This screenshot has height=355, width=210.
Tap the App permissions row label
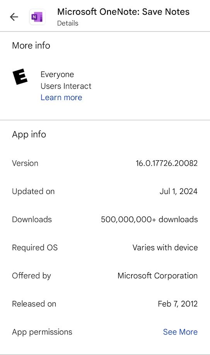[x=42, y=332]
